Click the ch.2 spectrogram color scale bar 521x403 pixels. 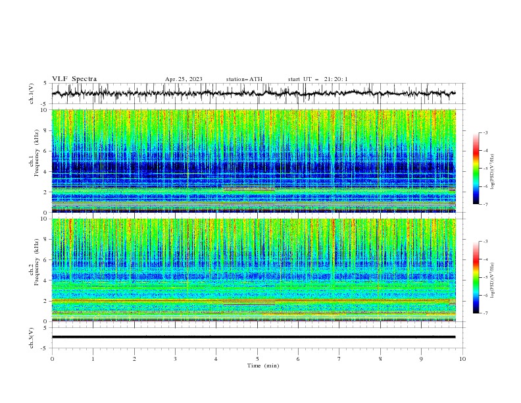point(476,277)
